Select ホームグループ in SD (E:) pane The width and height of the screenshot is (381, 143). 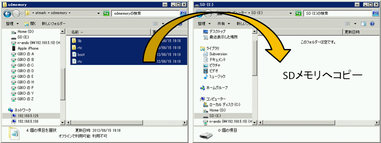pos(214,88)
